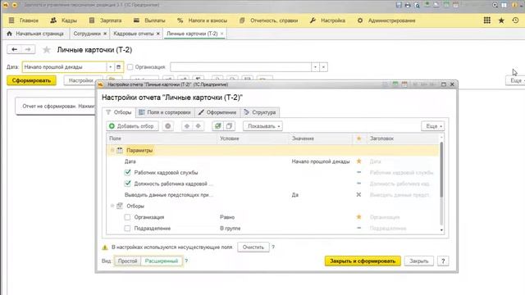Click the scroll down arrow of filters list
The image size is (525, 295).
(441, 230)
